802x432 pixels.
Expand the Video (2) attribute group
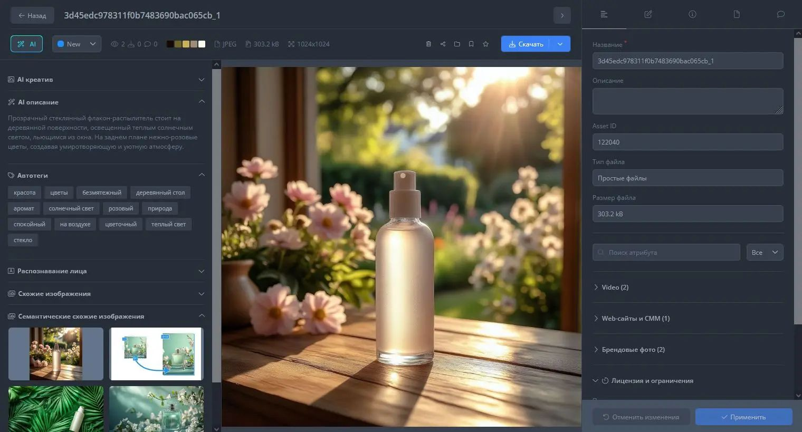coord(615,287)
